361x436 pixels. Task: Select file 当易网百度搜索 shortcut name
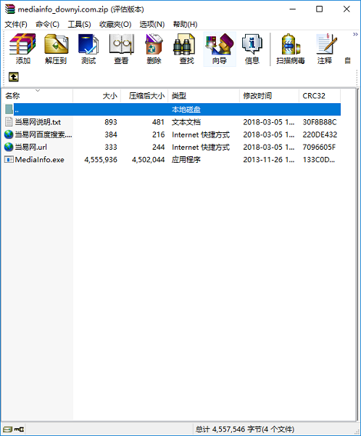point(43,134)
